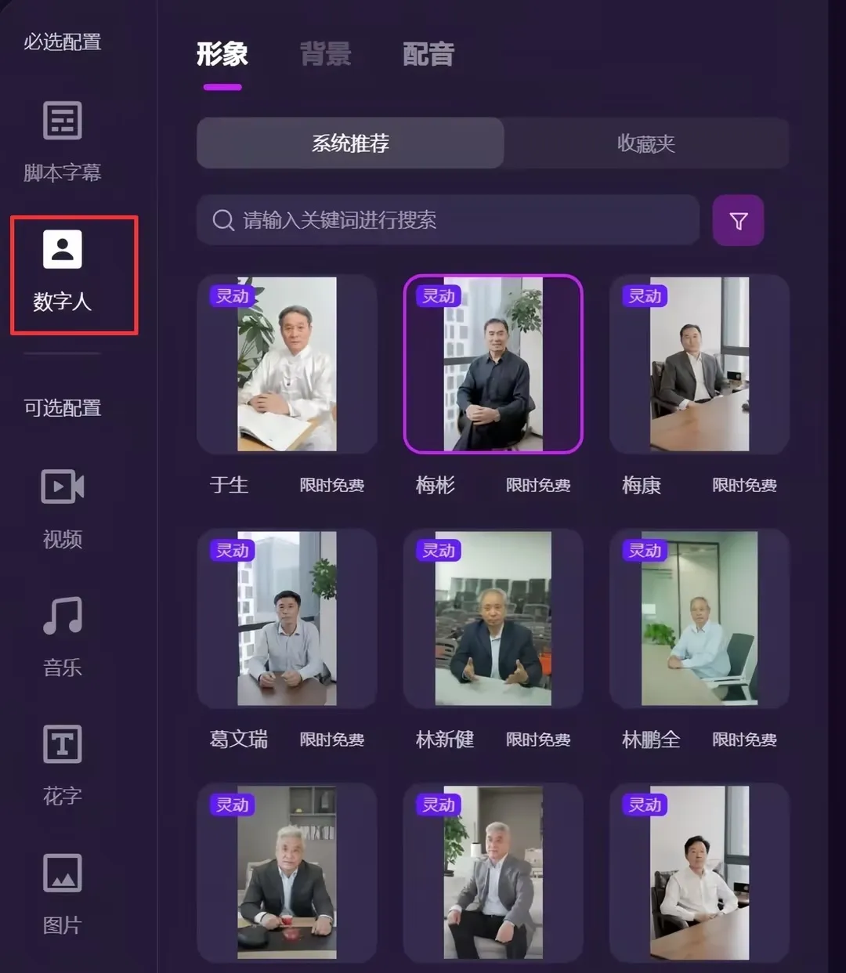Viewport: 846px width, 973px height.
Task: Open the 花字 text style icon
Action: (62, 744)
